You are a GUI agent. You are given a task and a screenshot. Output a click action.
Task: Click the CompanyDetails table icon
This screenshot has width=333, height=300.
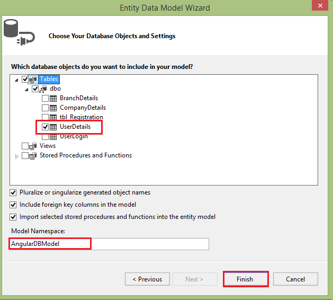[x=53, y=108]
